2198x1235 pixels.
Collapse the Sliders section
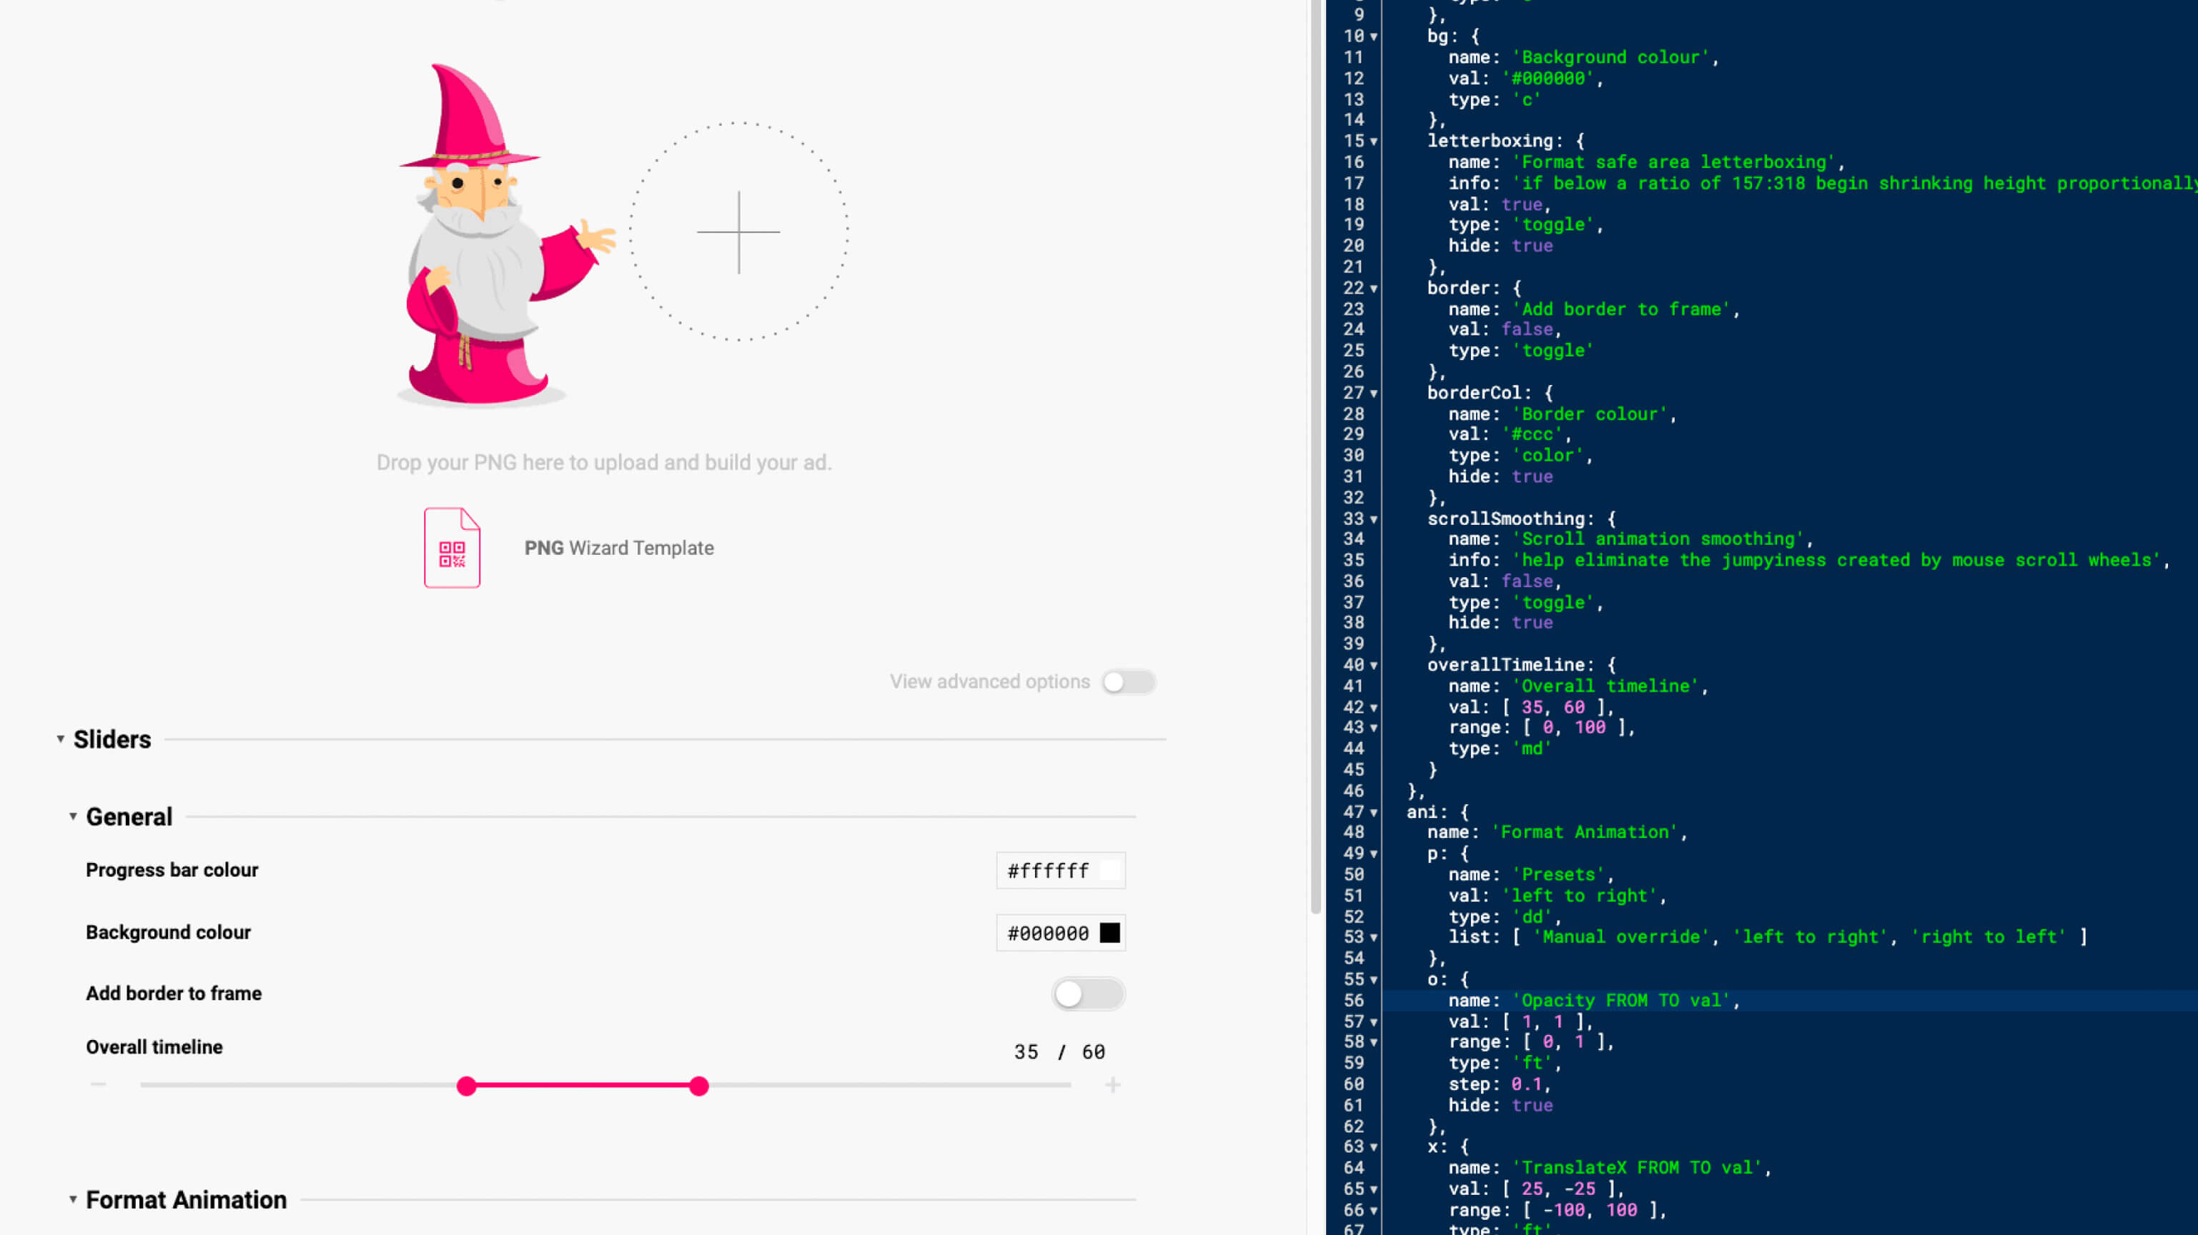(x=61, y=739)
